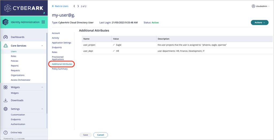Select the Additional Attributes tab
Viewport: 274px width, 140px height.
coord(62,64)
